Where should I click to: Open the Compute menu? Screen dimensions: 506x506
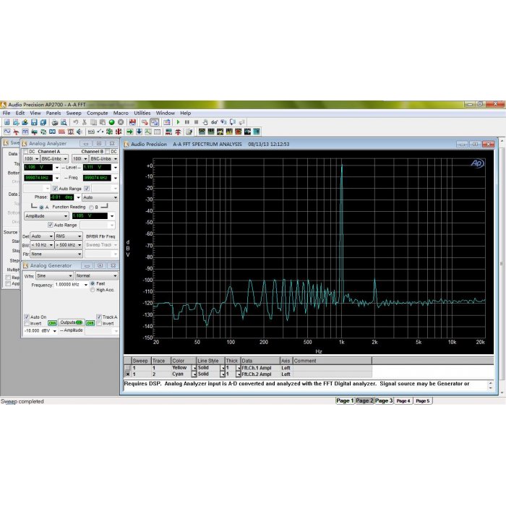97,113
